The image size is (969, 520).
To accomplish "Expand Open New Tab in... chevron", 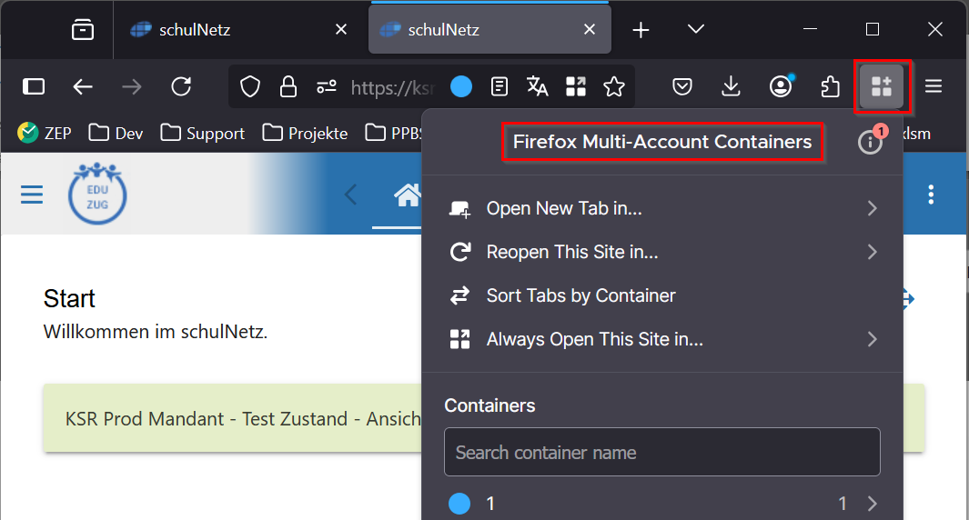I will [872, 209].
